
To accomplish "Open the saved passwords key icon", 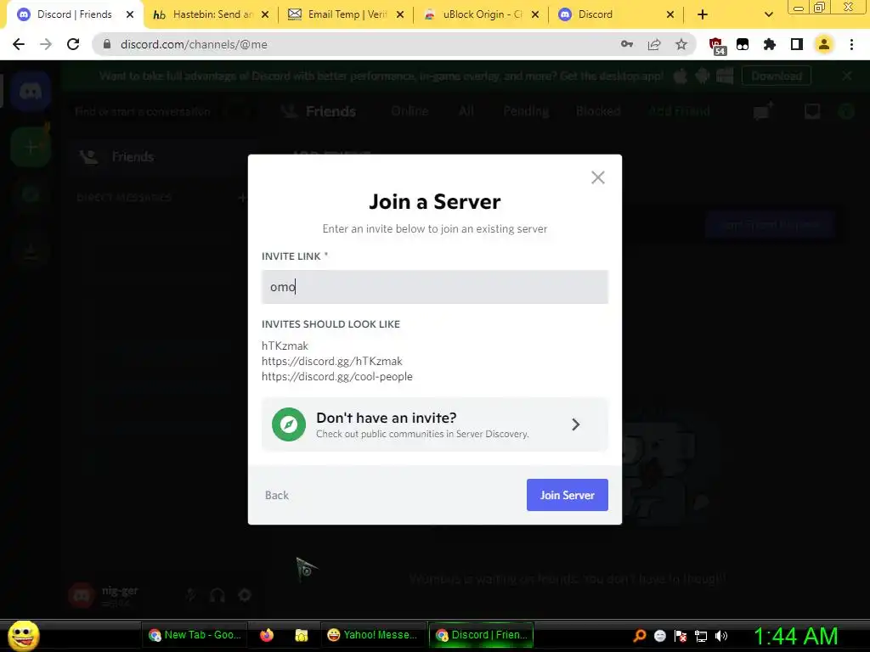I will click(626, 44).
